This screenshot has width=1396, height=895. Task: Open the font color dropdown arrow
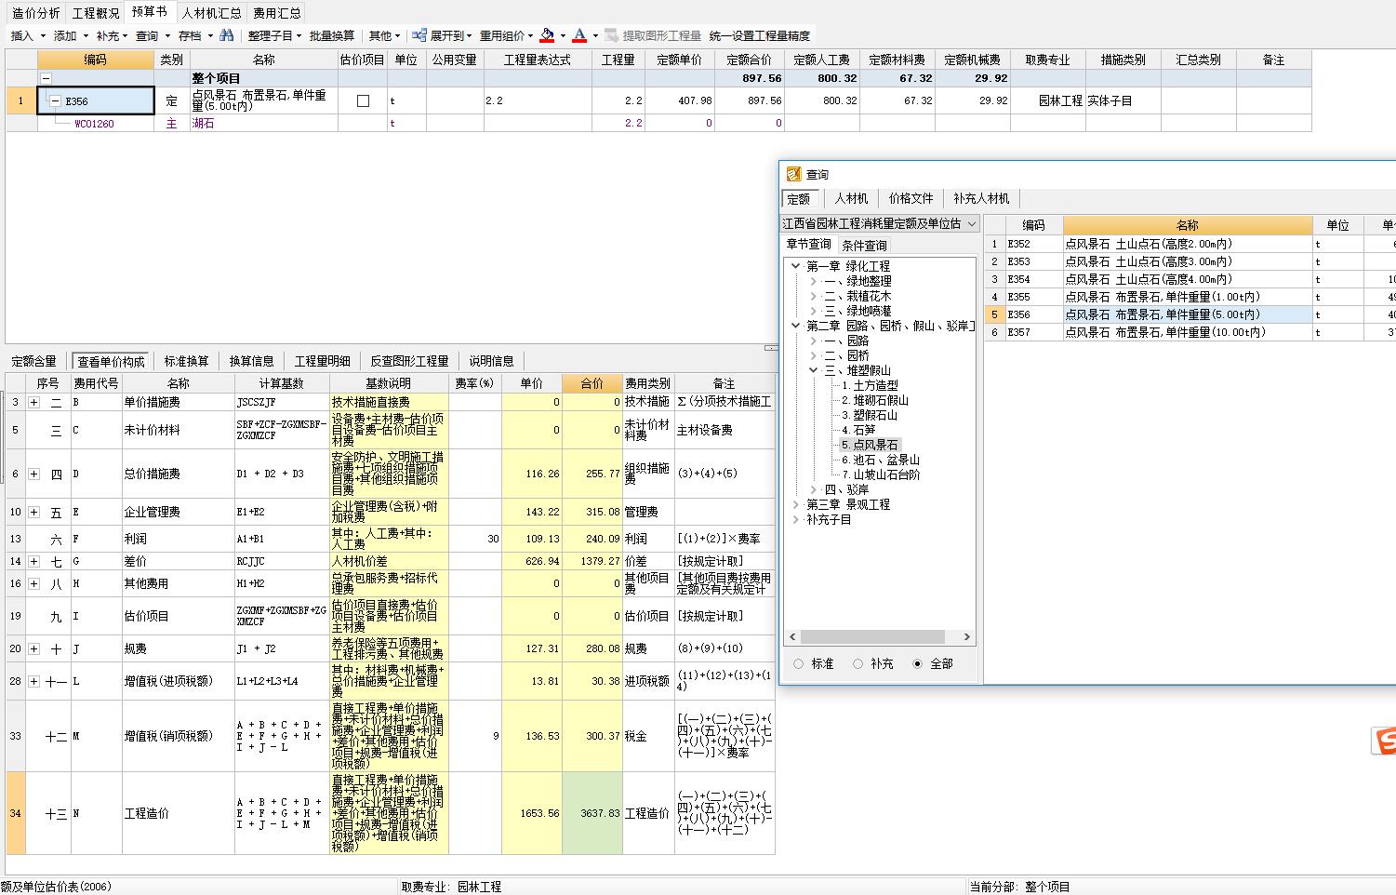(595, 35)
